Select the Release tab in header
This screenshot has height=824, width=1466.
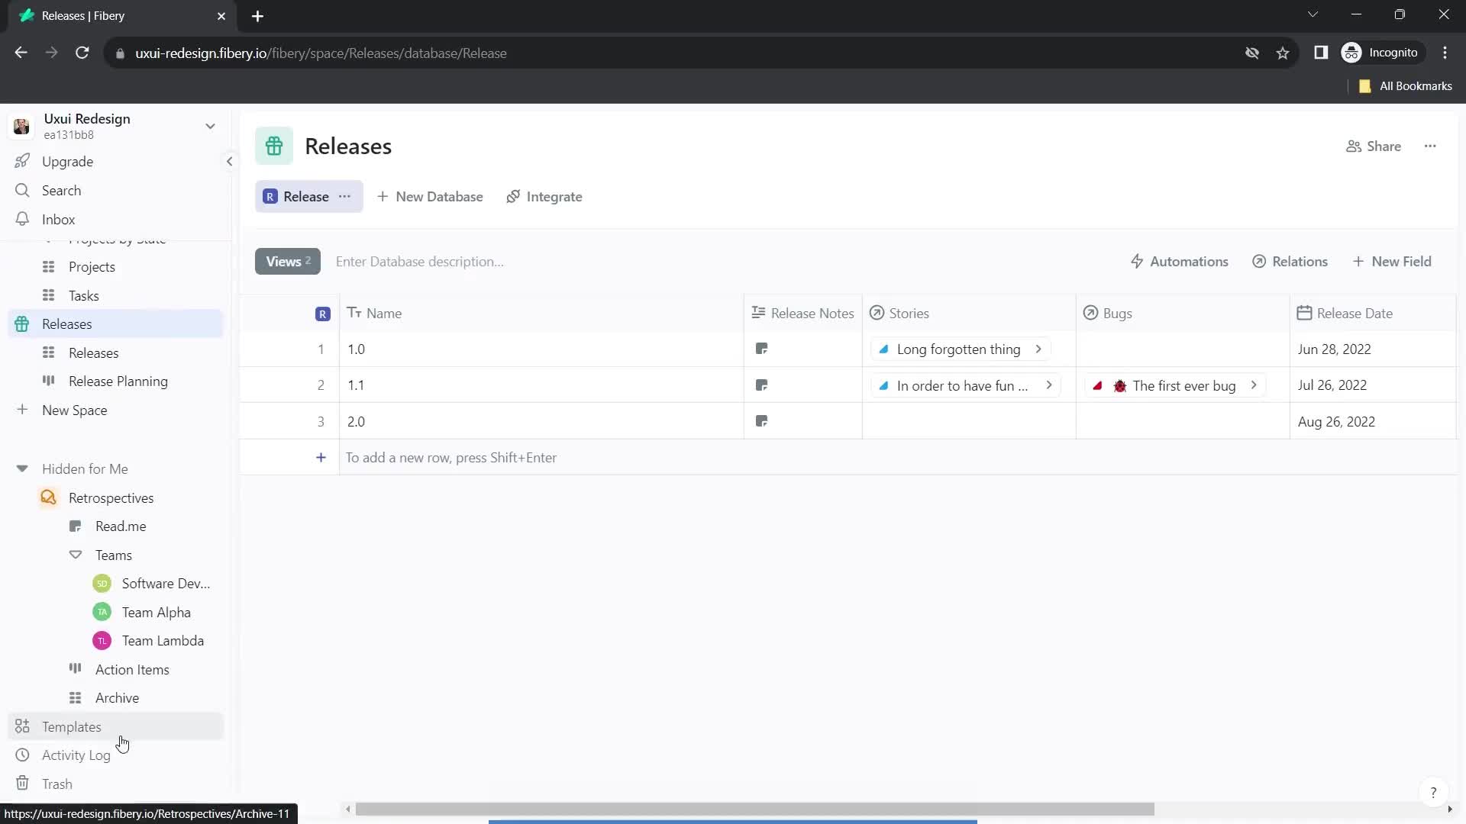click(x=307, y=197)
